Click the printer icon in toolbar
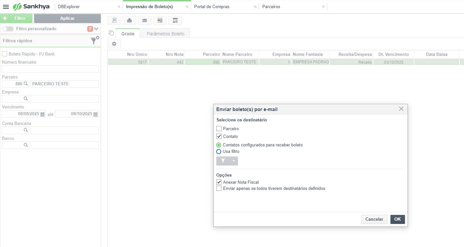This screenshot has width=464, height=247. tap(129, 20)
